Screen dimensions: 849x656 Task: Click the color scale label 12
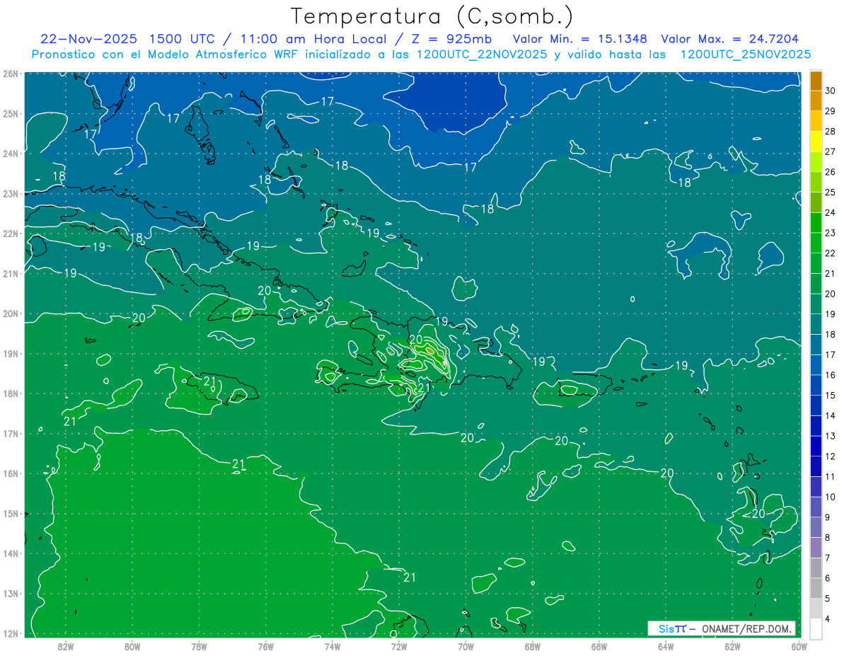click(831, 456)
